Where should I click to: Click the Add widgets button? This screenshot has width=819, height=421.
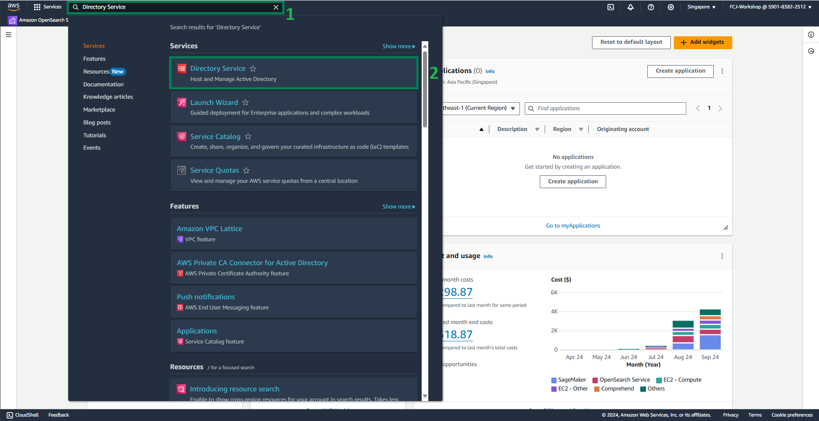(703, 42)
